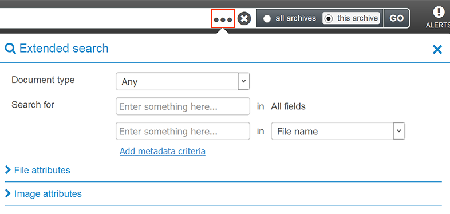The image size is (450, 214).
Task: Select the all archives radio button
Action: coord(267,19)
